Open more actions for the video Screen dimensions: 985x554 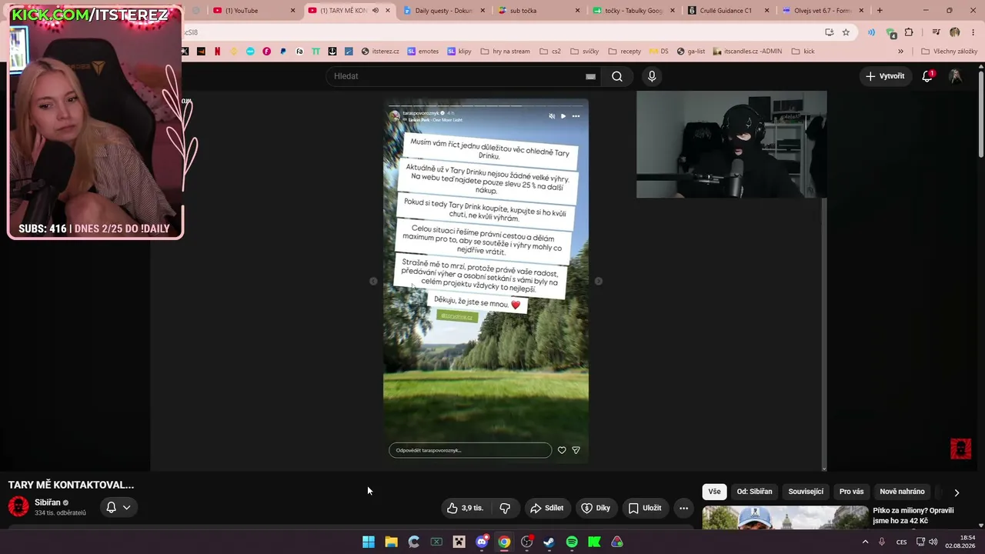(683, 508)
